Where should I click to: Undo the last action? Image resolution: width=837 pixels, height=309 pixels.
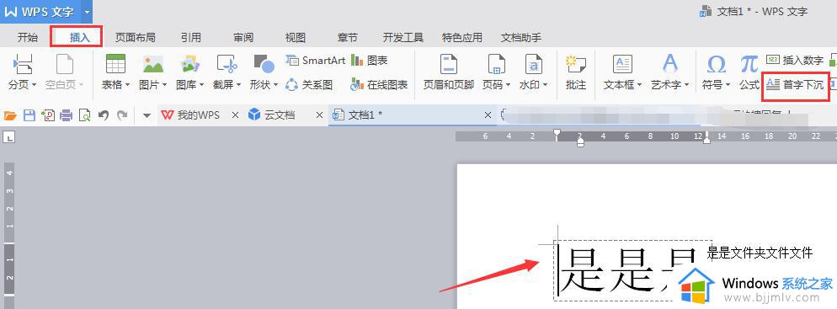click(x=104, y=115)
